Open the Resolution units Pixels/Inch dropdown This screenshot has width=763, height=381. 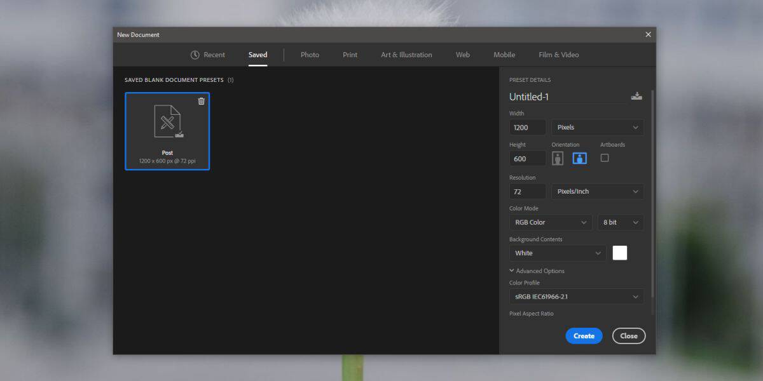596,191
